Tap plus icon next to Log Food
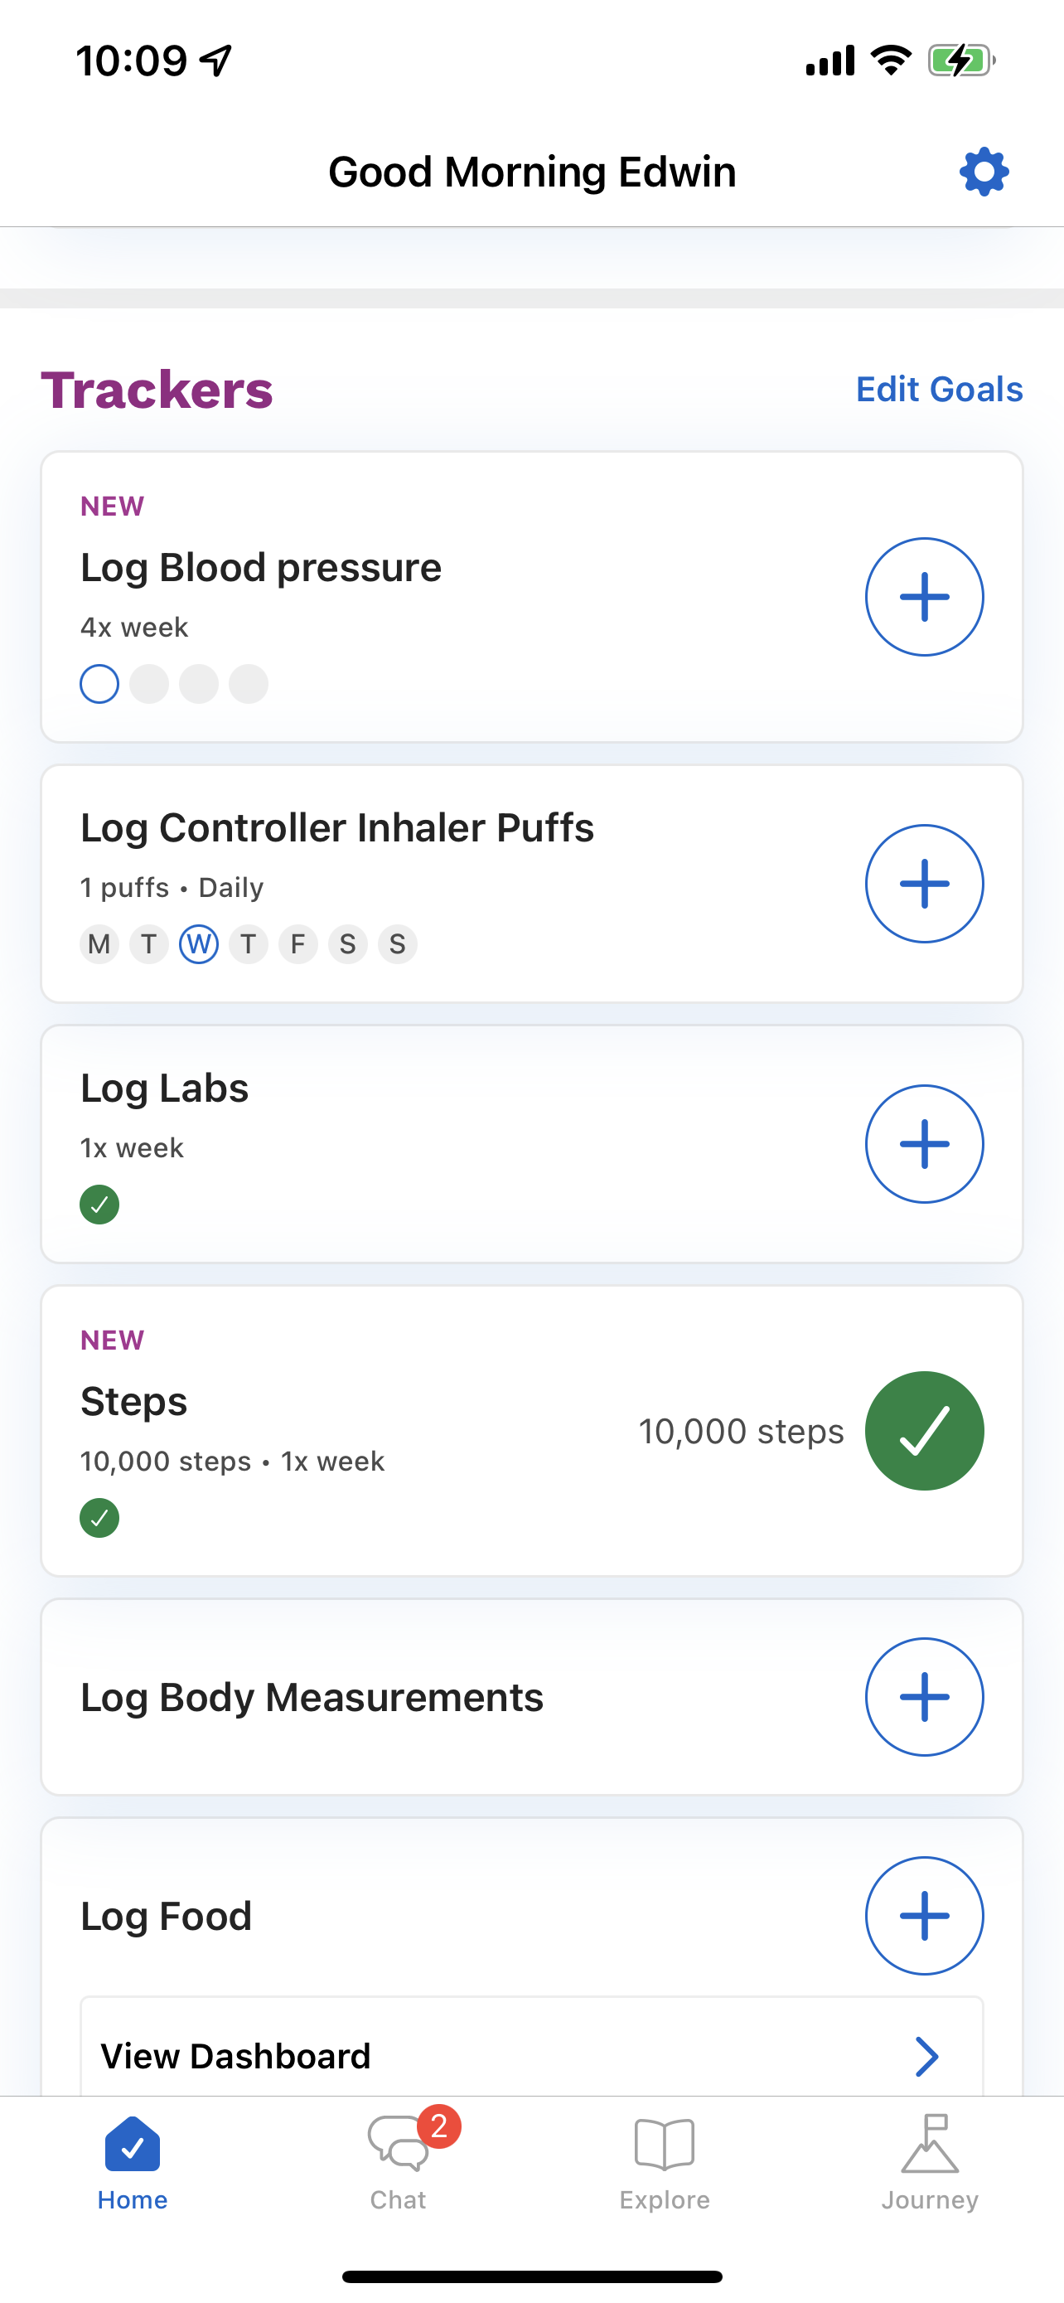This screenshot has width=1064, height=2303. point(924,1915)
